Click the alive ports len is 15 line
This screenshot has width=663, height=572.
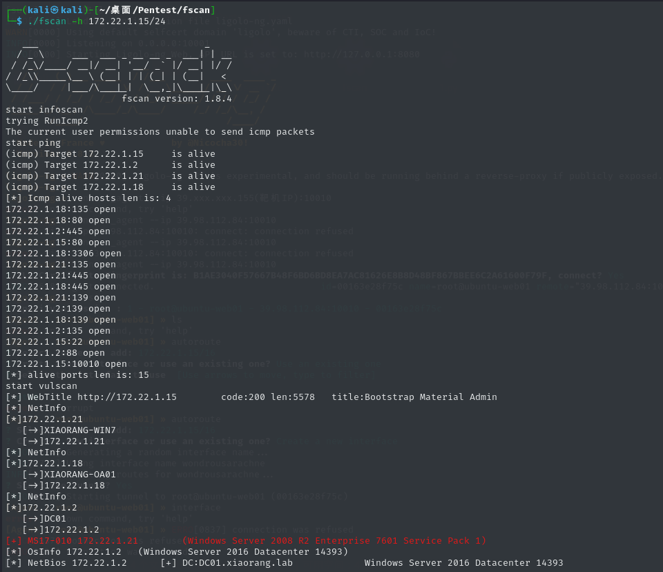point(77,375)
